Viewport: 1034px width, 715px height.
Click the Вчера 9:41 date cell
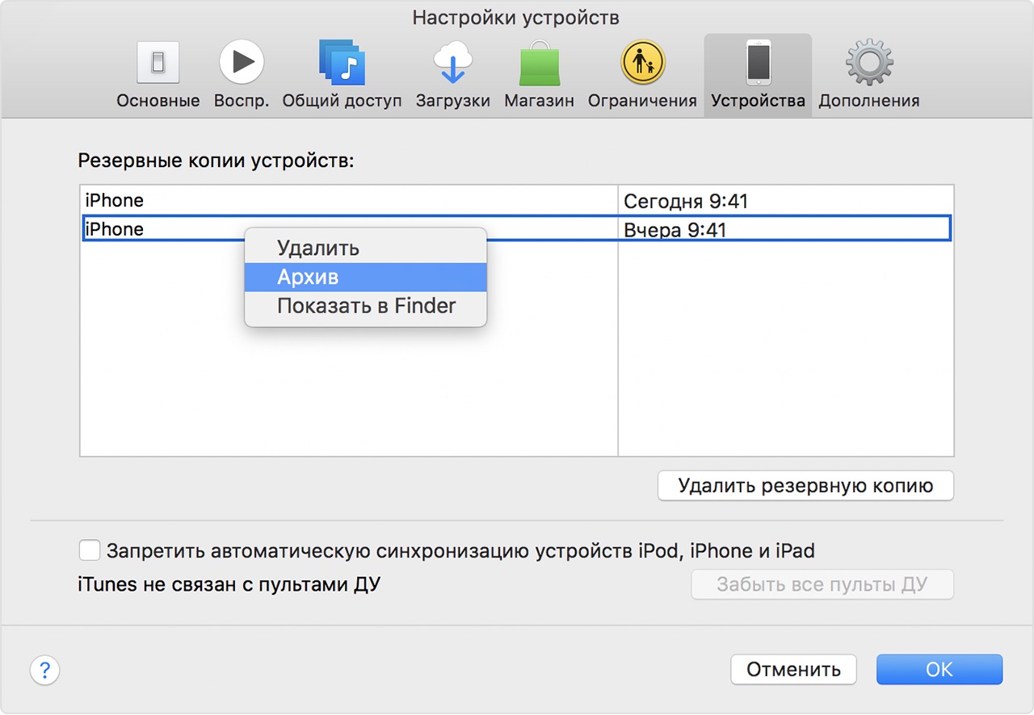point(675,230)
